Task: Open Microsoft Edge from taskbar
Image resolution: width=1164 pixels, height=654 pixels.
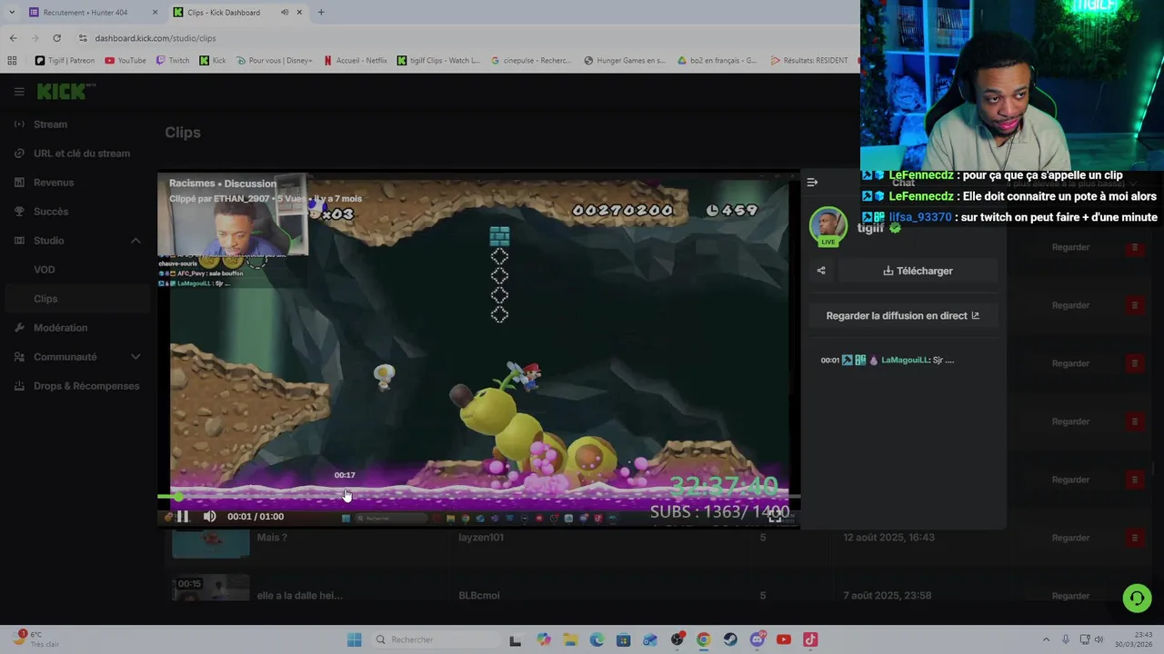Action: 597,639
